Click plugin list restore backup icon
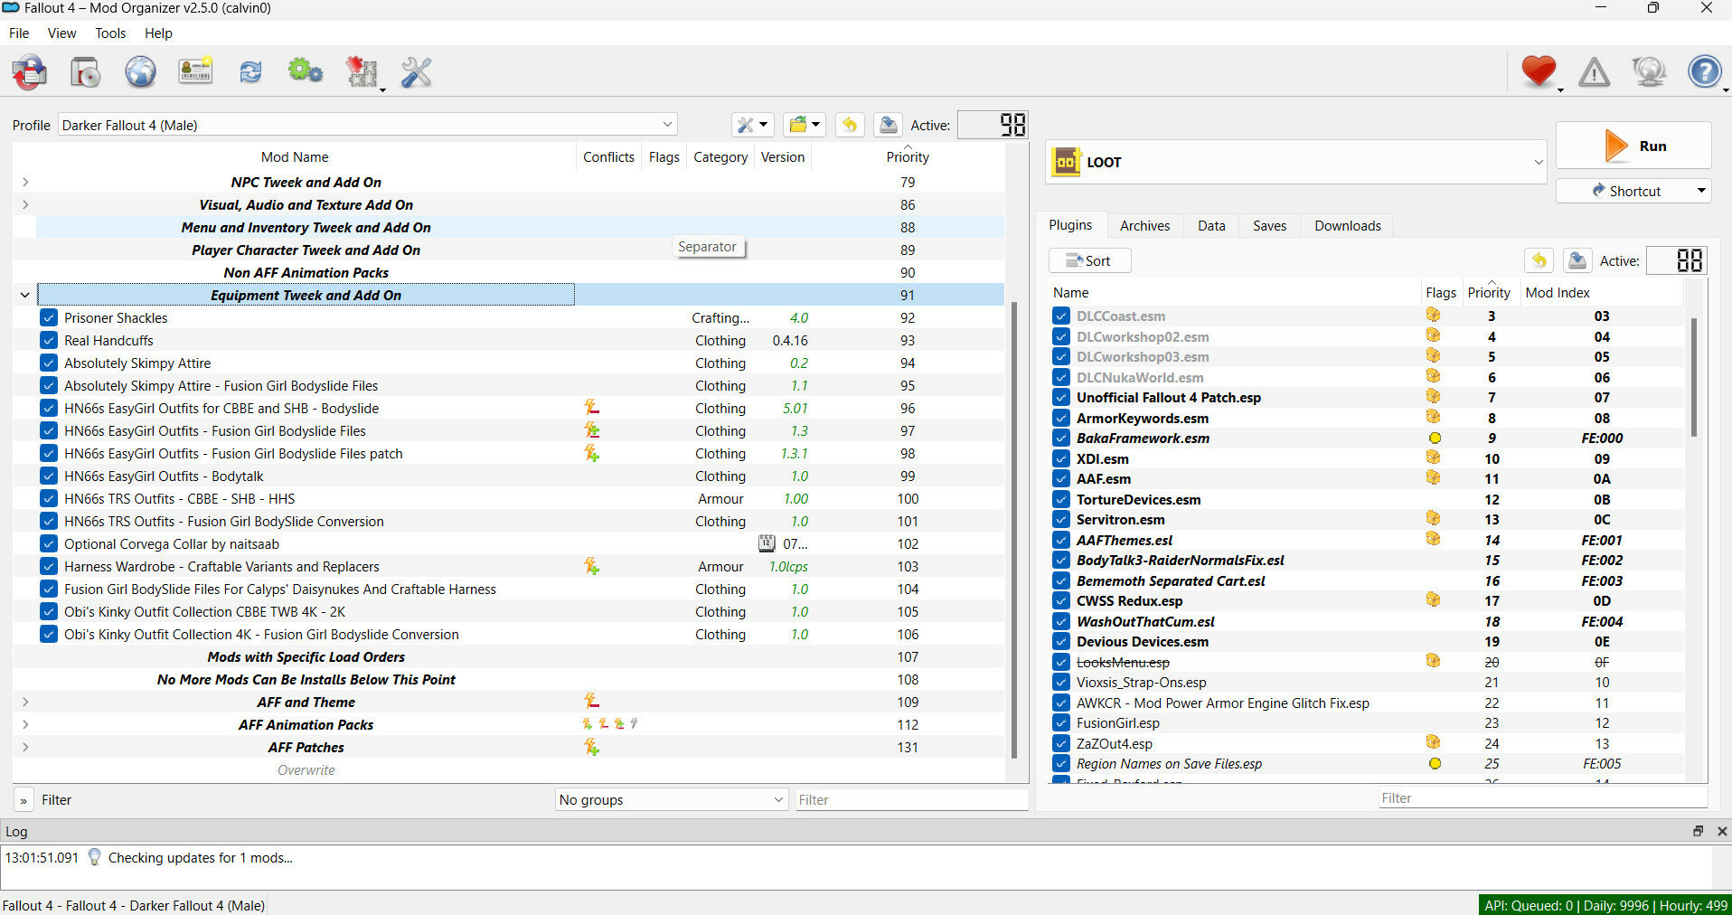 pyautogui.click(x=1539, y=260)
